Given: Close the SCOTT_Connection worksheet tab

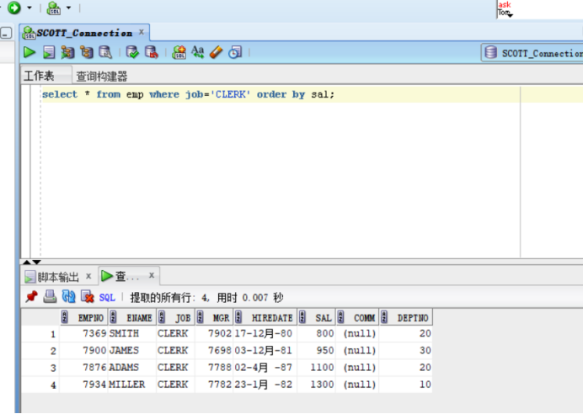Looking at the screenshot, I should [142, 32].
